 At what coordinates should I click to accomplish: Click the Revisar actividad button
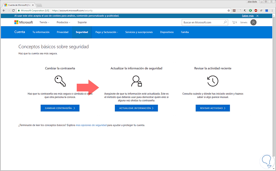pos(213,108)
